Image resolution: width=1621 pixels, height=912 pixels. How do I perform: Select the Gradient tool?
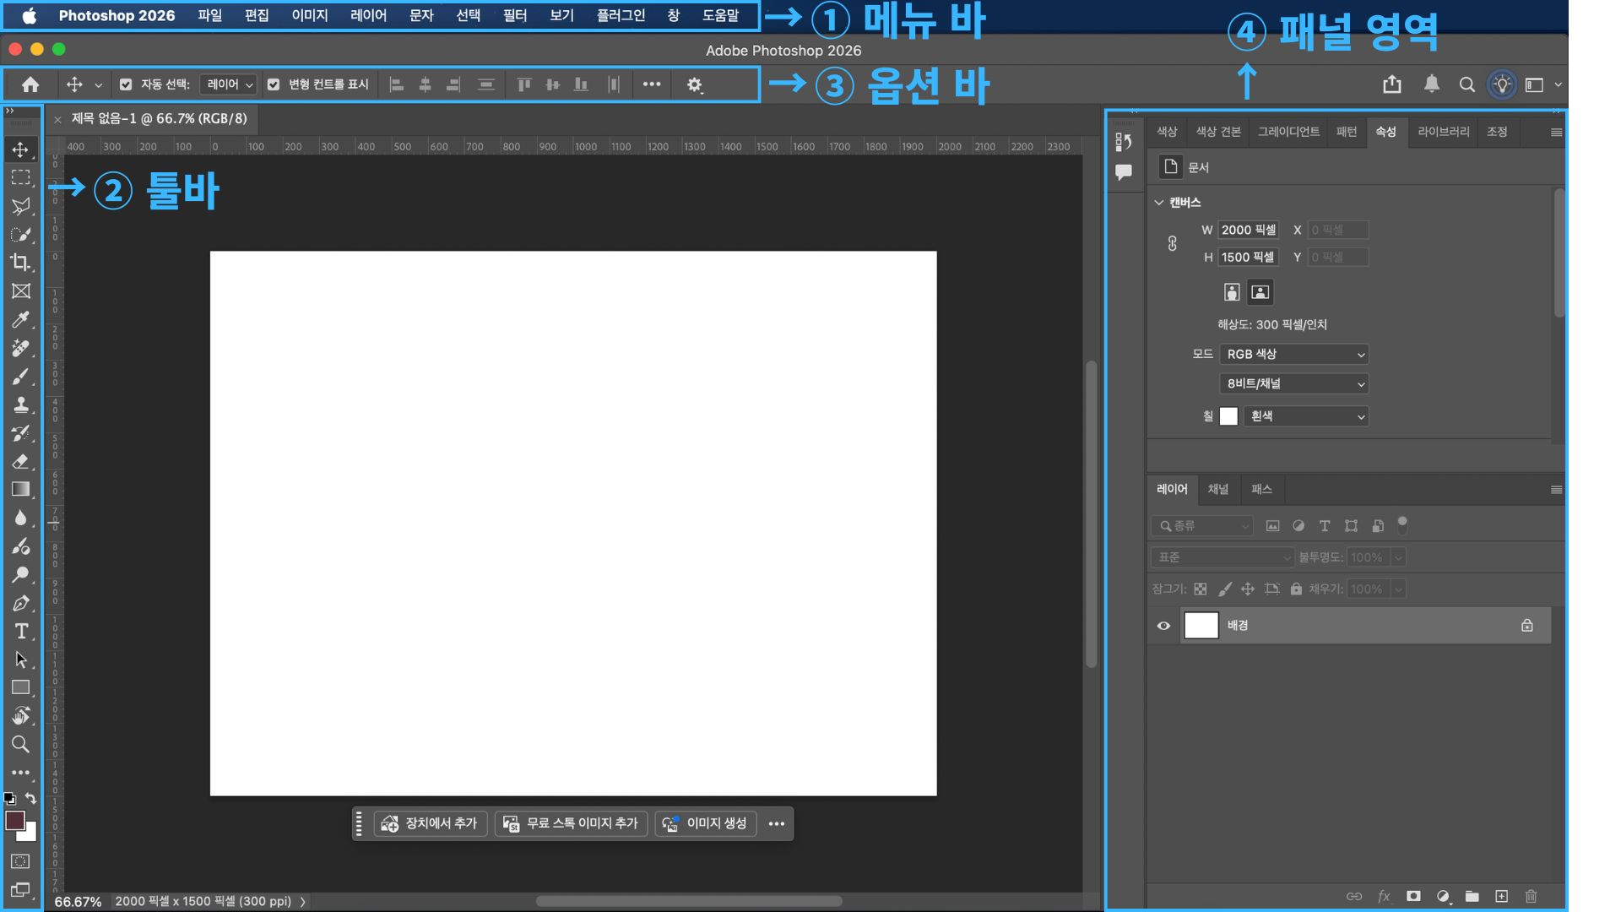click(20, 490)
